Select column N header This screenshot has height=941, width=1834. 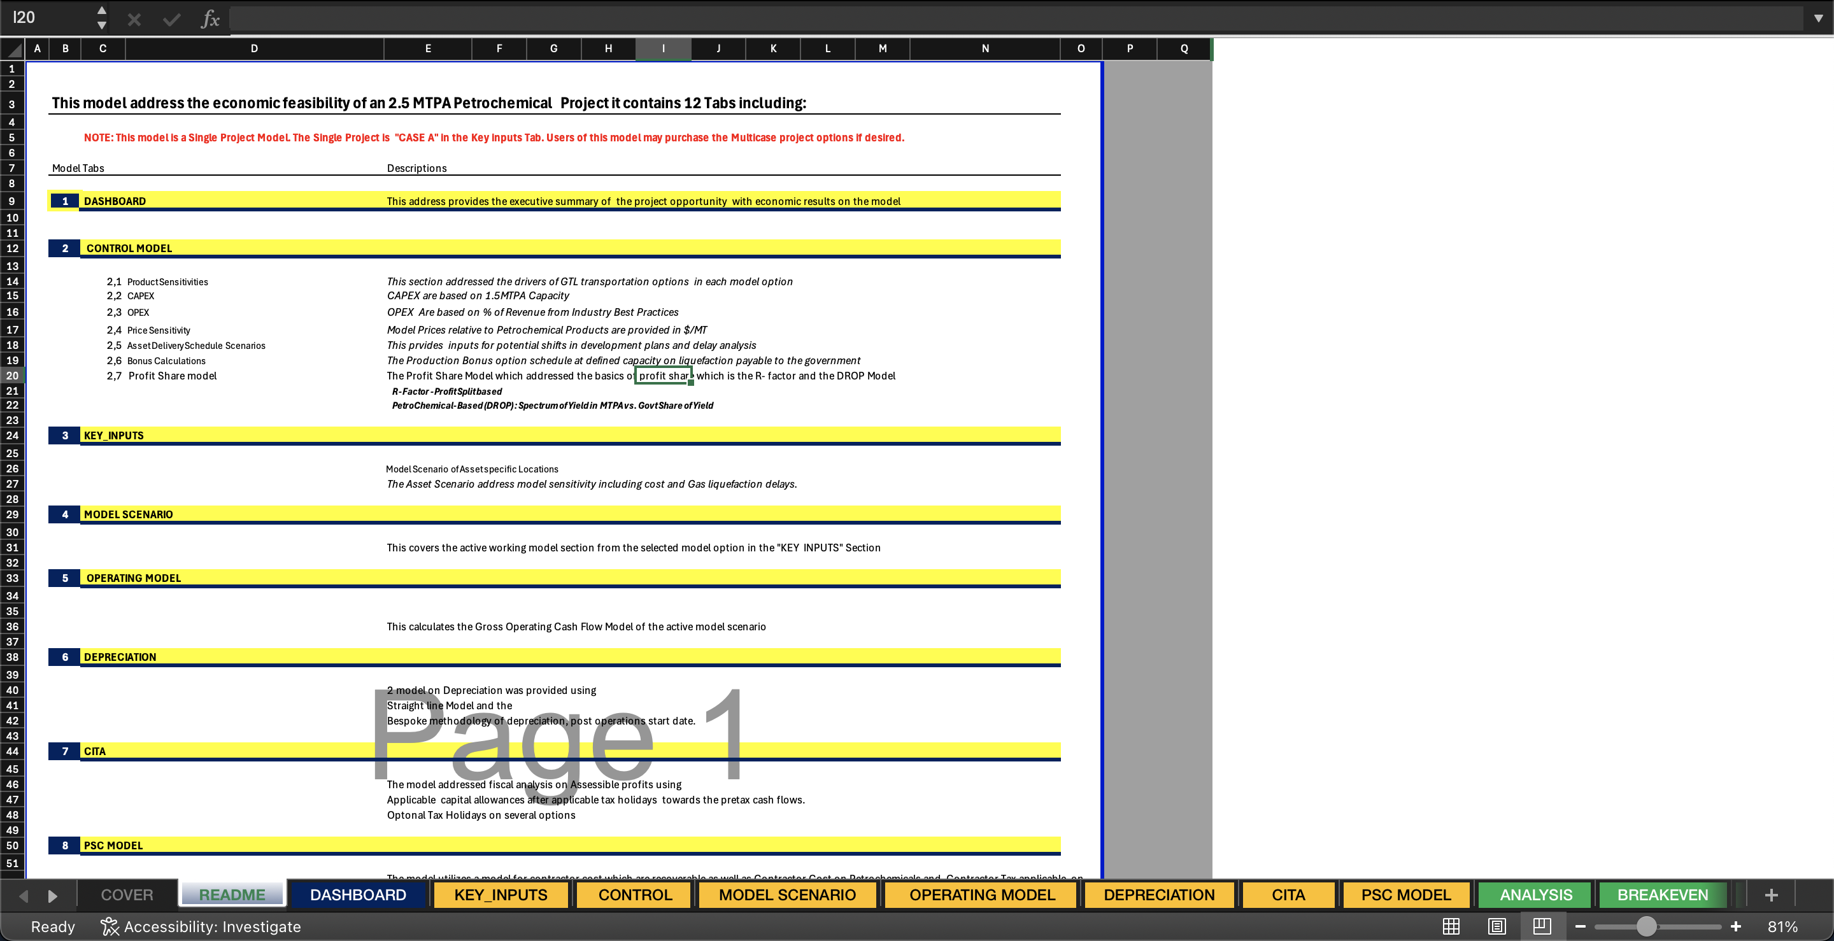[x=985, y=48]
